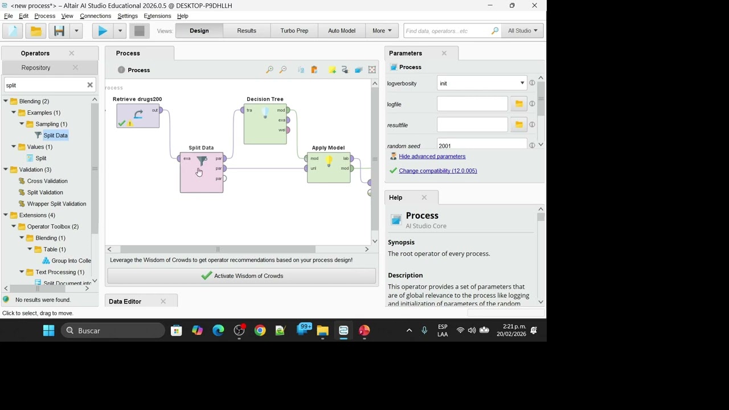The width and height of the screenshot is (729, 410).
Task: Switch to the Results view
Action: pyautogui.click(x=247, y=31)
